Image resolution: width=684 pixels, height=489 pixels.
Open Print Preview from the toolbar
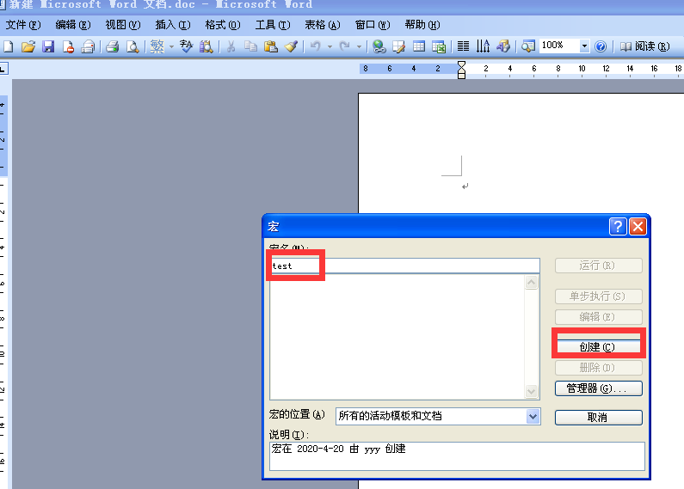coord(132,46)
